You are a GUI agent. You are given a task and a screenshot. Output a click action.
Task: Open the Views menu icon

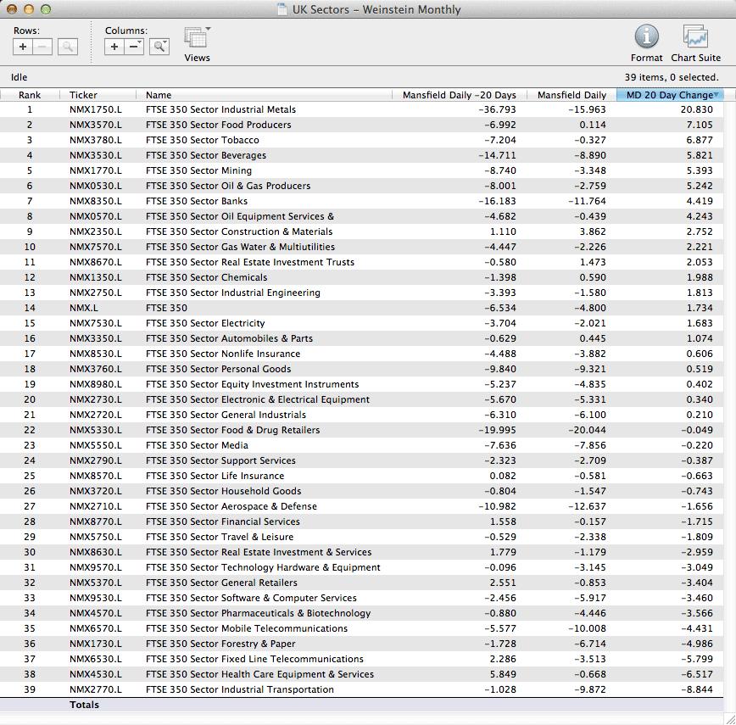(197, 39)
